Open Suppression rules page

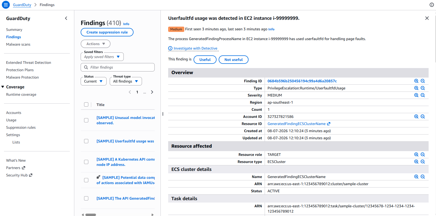[x=21, y=127]
